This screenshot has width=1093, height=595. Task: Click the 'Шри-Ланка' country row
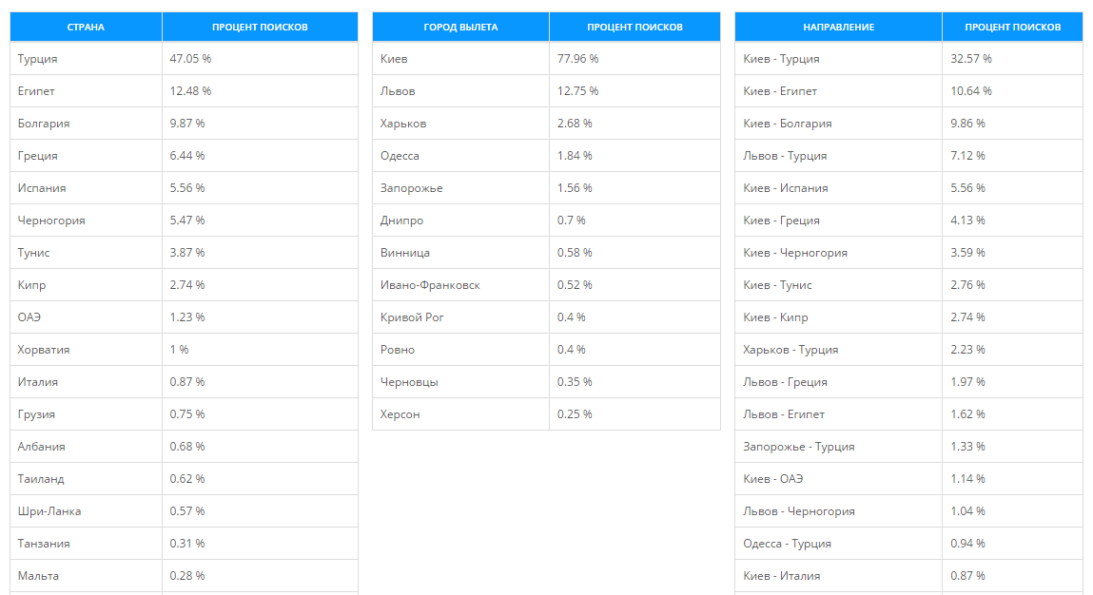[x=49, y=511]
